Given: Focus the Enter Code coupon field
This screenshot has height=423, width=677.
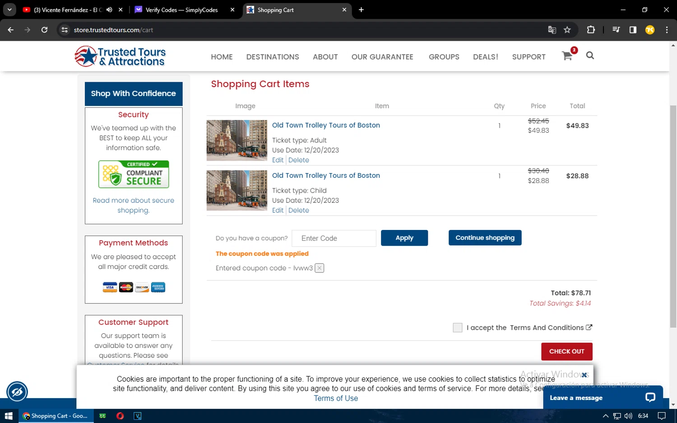Looking at the screenshot, I should click(x=334, y=238).
